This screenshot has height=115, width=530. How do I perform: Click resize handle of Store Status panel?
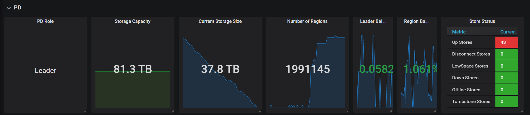pos(522,111)
